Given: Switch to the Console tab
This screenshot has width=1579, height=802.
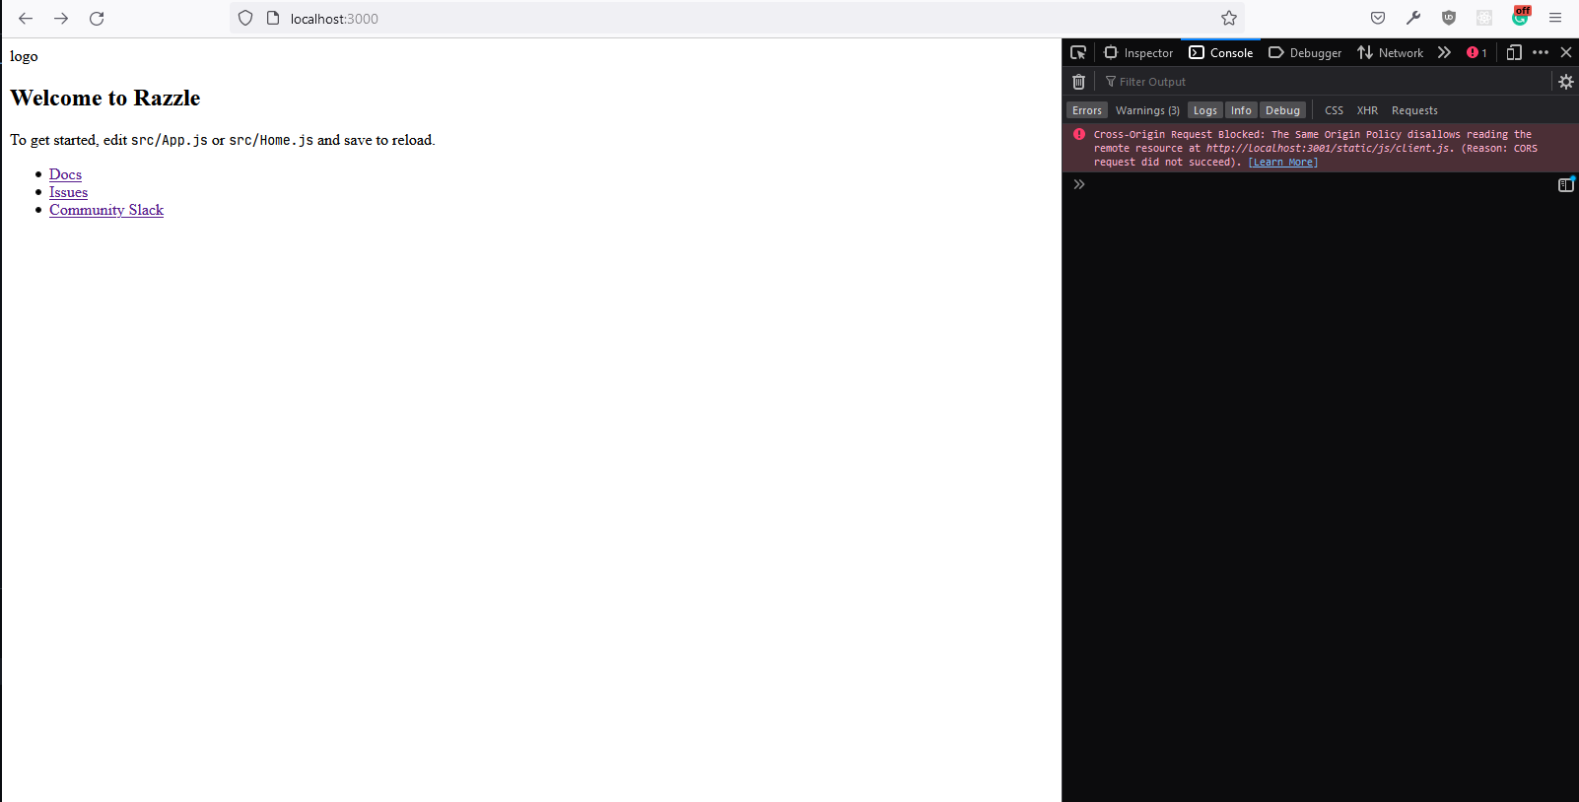Looking at the screenshot, I should [1220, 52].
